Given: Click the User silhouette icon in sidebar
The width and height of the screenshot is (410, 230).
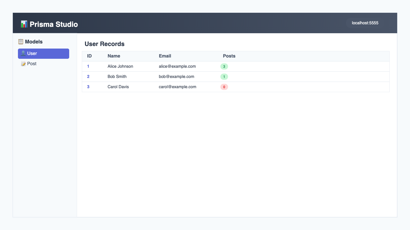Looking at the screenshot, I should tap(23, 53).
